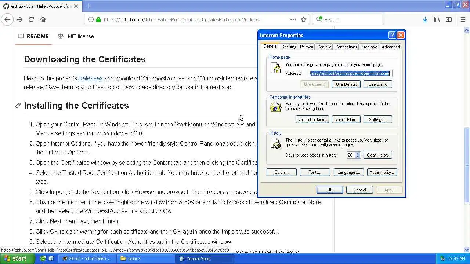Switch to the Security tab
This screenshot has height=264, width=470.
tap(289, 47)
